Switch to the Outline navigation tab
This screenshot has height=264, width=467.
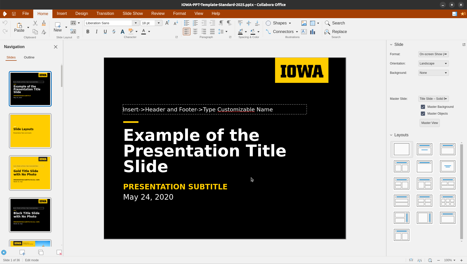29,57
